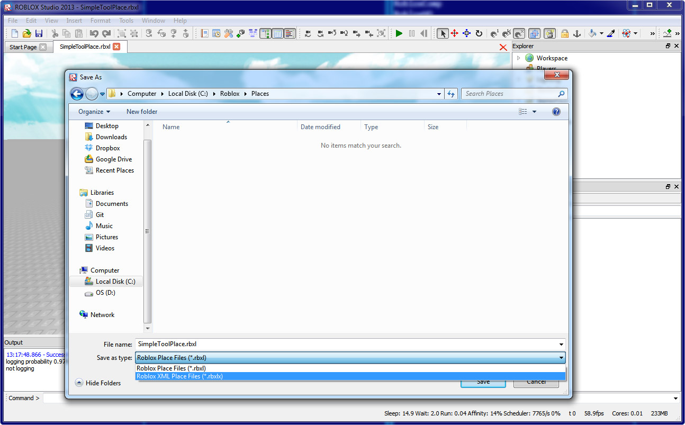Toggle the Explorer tree panel icon
This screenshot has height=425, width=685.
pyautogui.click(x=265, y=33)
